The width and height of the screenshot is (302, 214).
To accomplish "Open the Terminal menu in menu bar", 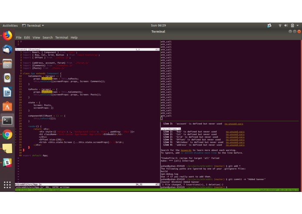I will tap(62, 37).
